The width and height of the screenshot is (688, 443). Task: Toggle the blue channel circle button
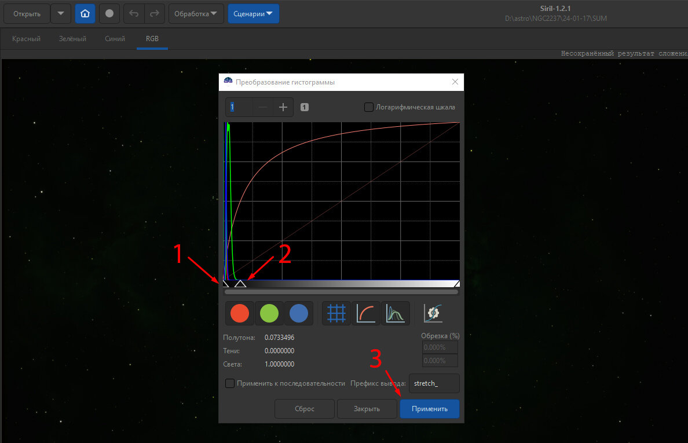pyautogui.click(x=299, y=314)
